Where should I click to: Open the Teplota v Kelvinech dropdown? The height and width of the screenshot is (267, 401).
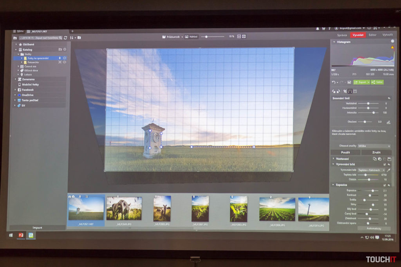pos(371,170)
